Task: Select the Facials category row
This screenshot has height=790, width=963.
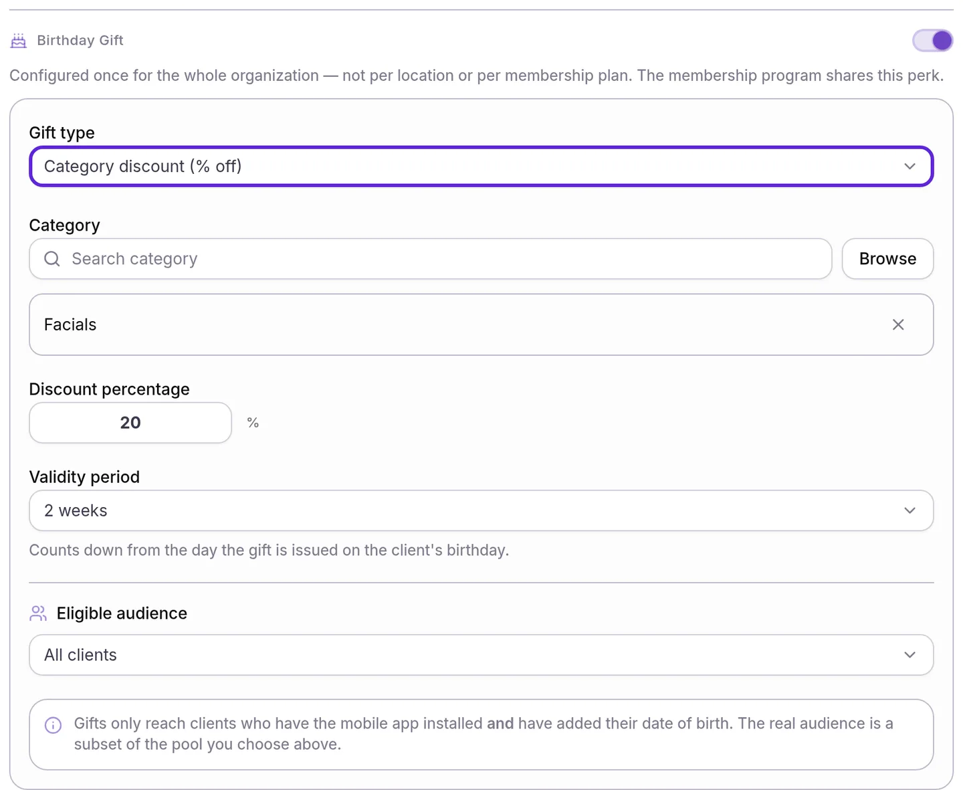Action: click(481, 324)
